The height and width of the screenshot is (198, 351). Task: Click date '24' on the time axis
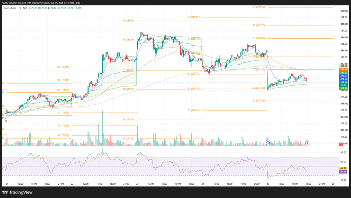click(x=203, y=184)
